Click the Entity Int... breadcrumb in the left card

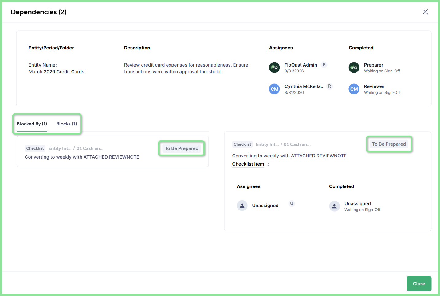(x=60, y=148)
